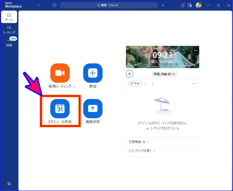Click the history clock icon in title bar
Viewport: 233px width, 191px height.
(x=55, y=5)
